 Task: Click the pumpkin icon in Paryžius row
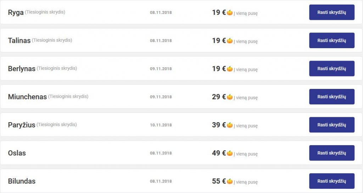click(230, 125)
